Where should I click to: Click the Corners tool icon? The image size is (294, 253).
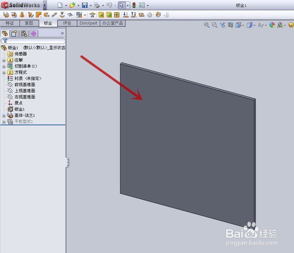pos(79,15)
